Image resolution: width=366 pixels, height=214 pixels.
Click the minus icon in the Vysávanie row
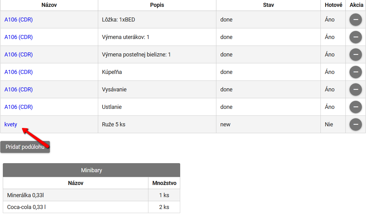pos(355,90)
